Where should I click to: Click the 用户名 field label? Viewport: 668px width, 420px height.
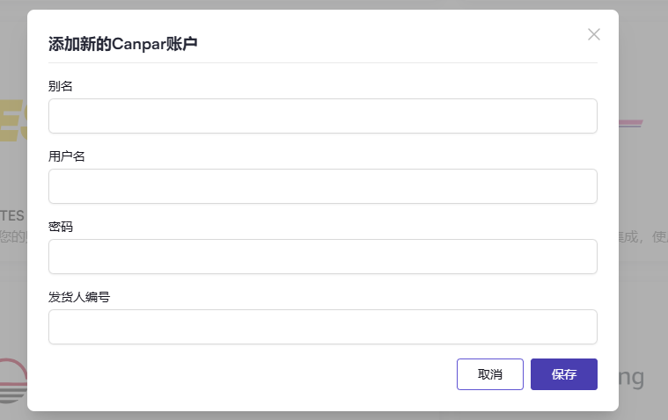(x=67, y=156)
